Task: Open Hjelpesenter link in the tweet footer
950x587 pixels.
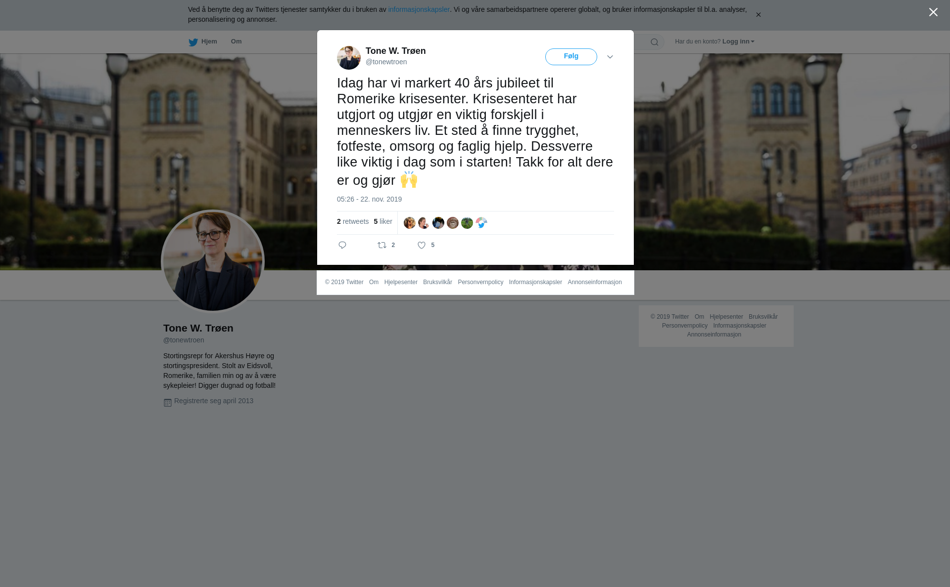Action: [401, 282]
